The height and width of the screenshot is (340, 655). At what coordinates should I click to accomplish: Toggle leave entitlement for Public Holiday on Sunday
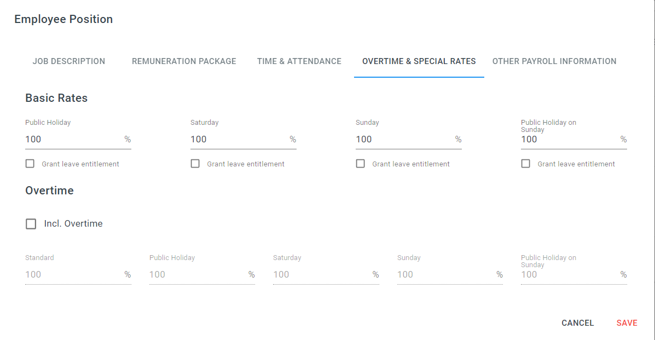pos(525,164)
